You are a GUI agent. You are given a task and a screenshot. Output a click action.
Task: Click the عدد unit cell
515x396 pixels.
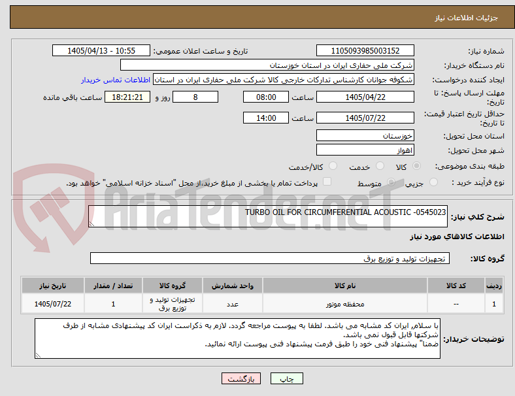[x=232, y=304]
